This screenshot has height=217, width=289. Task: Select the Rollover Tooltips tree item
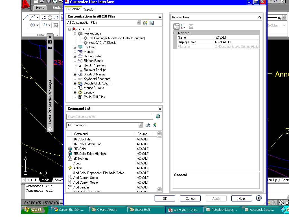95,70
